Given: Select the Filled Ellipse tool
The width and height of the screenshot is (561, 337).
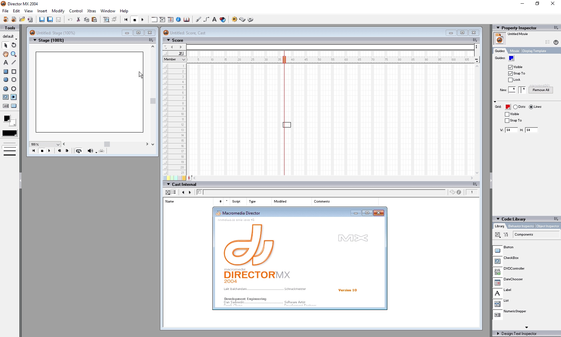Looking at the screenshot, I should (x=6, y=89).
